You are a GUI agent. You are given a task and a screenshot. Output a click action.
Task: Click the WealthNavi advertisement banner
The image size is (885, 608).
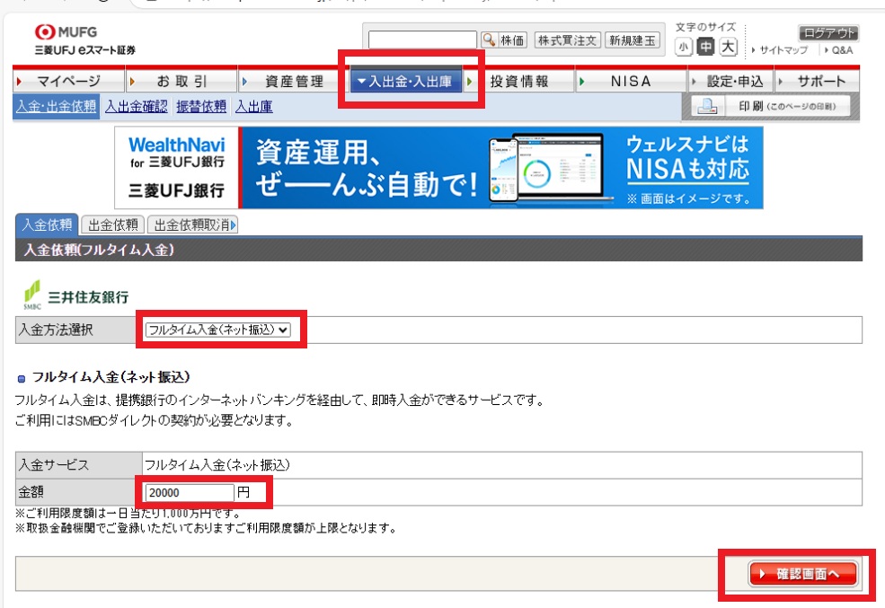(x=438, y=168)
